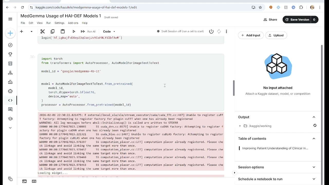The height and width of the screenshot is (185, 329).
Task: Open the browser extensions puzzle icon
Action: pos(301,7)
